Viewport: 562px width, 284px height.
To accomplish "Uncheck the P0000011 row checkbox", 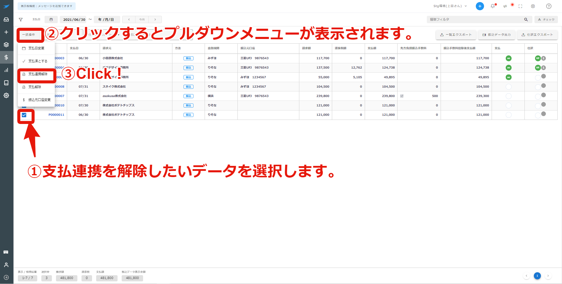I will click(x=24, y=115).
